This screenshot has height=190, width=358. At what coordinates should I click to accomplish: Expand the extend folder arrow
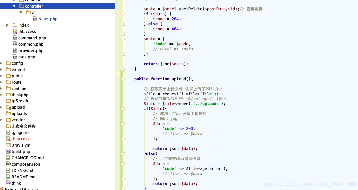tap(1, 69)
